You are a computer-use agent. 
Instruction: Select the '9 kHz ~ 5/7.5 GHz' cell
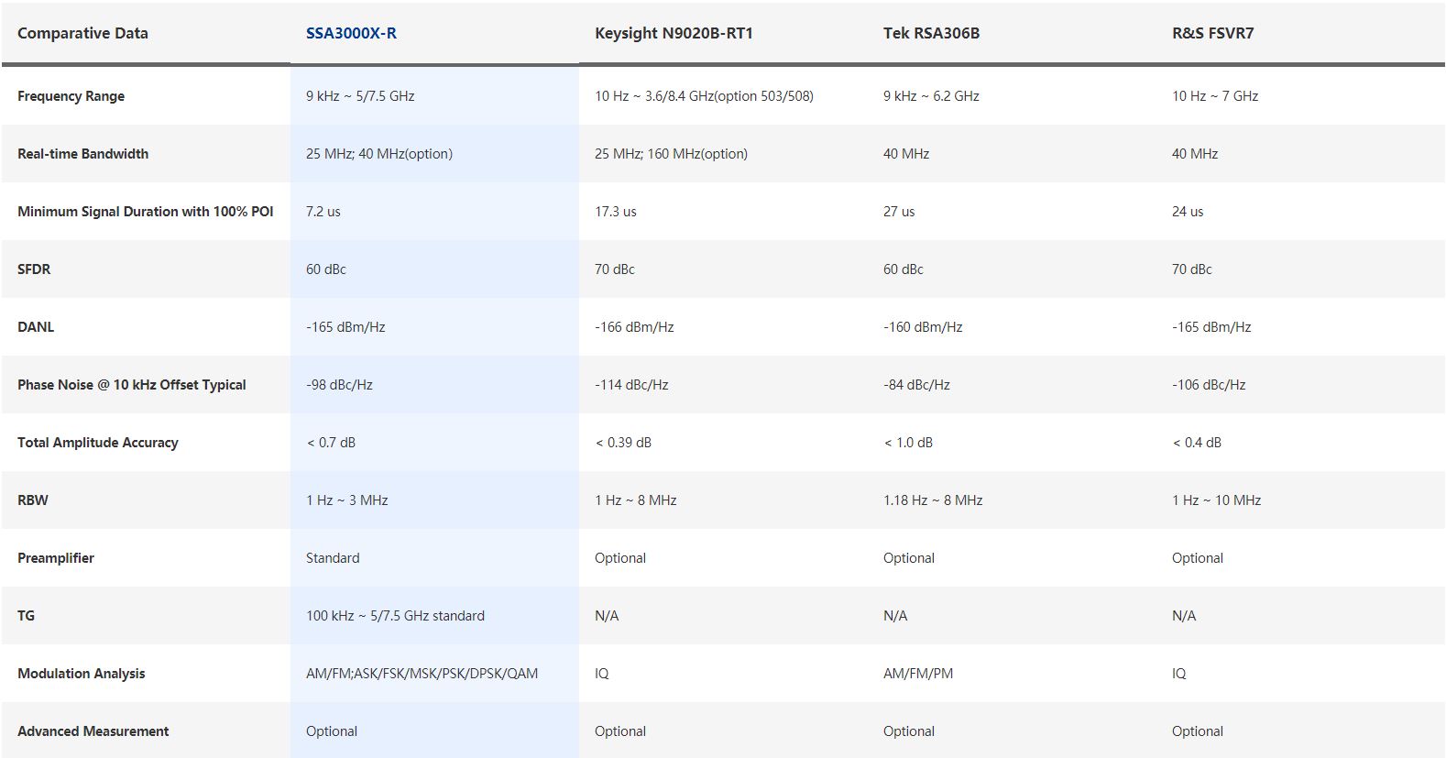[x=360, y=96]
